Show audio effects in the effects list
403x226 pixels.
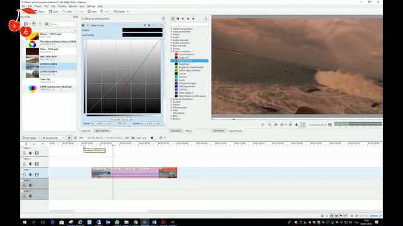[x=183, y=19]
